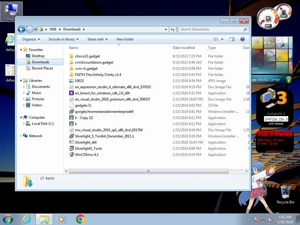The image size is (300, 225).
Task: Click the muted volume tray icon
Action: tap(270, 219)
